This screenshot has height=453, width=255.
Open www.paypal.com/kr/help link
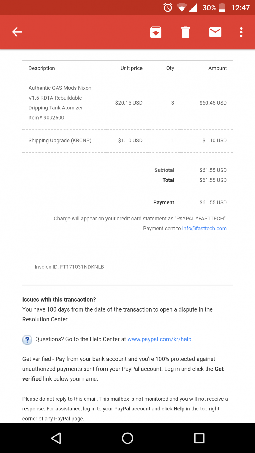click(159, 339)
